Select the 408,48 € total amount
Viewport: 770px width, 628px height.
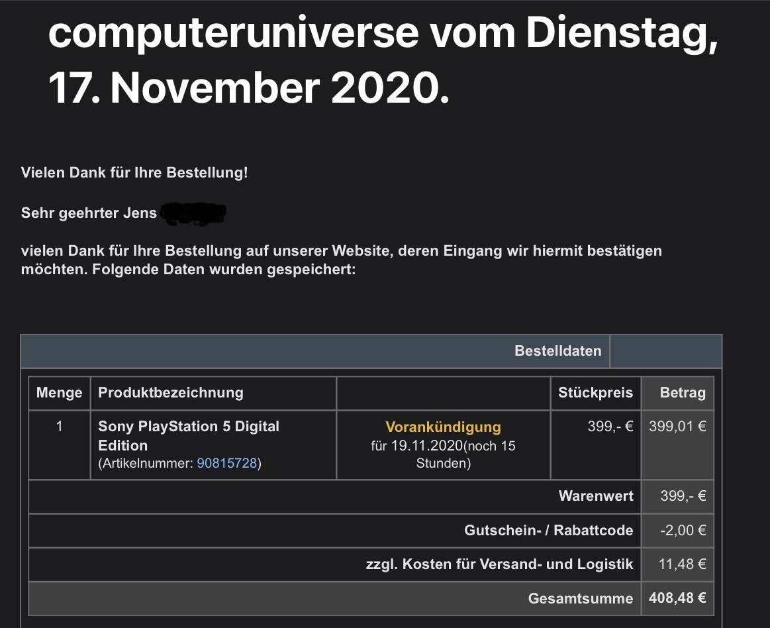pyautogui.click(x=677, y=598)
